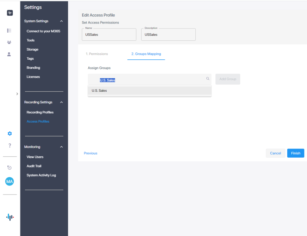Open the MA user avatar
307x236 pixels.
pyautogui.click(x=10, y=181)
